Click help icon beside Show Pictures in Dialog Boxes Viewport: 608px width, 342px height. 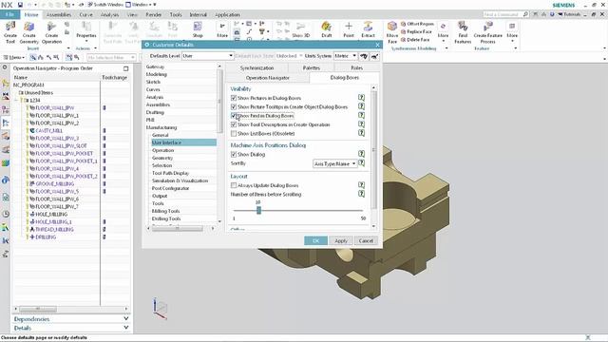click(x=361, y=98)
